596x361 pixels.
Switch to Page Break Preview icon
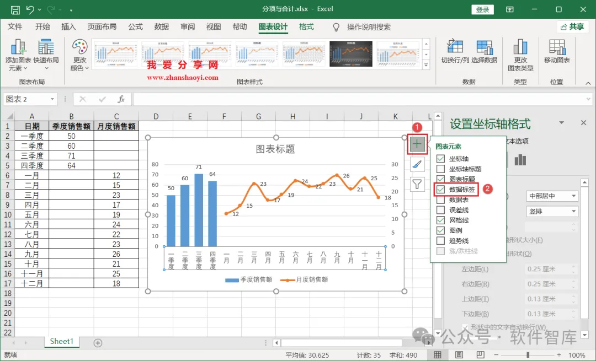pos(481,355)
